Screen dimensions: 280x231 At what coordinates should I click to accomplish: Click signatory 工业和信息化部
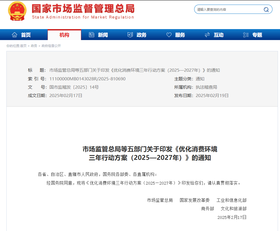(x=231, y=200)
